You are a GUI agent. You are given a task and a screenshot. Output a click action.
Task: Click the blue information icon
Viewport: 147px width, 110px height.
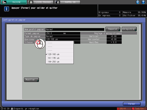[x=7, y=9]
